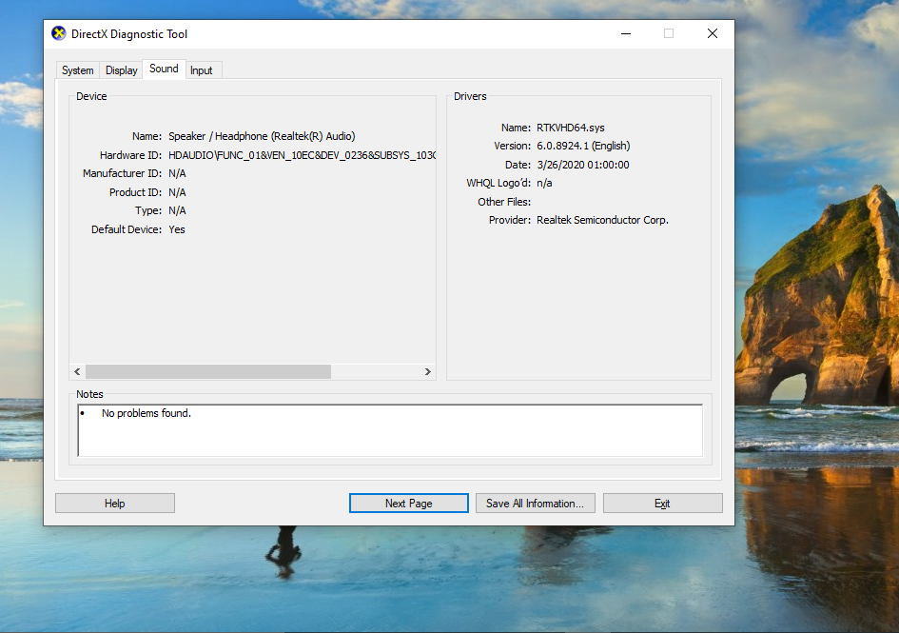Click the Next Page button

(x=409, y=504)
